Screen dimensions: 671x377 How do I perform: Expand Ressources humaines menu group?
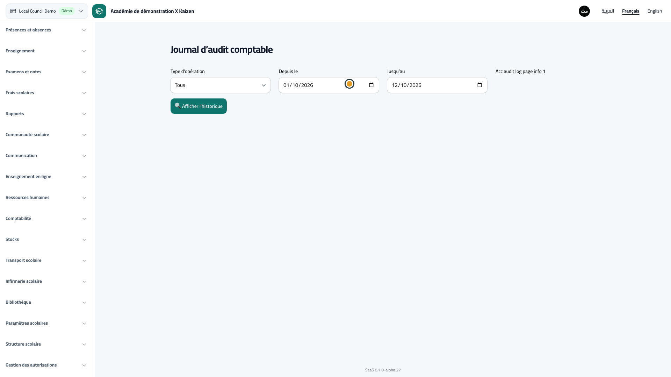pos(46,198)
